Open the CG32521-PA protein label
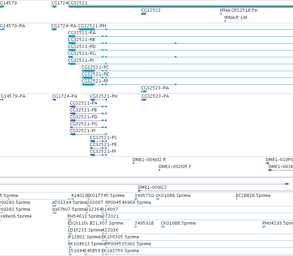Viewport: 293px width, 256px height. pyautogui.click(x=84, y=103)
